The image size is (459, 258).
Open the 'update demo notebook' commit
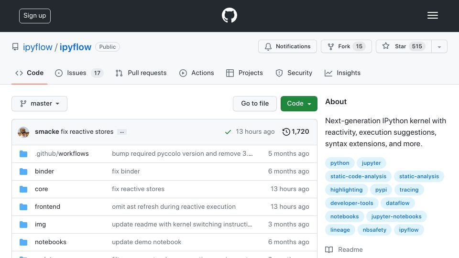(147, 242)
